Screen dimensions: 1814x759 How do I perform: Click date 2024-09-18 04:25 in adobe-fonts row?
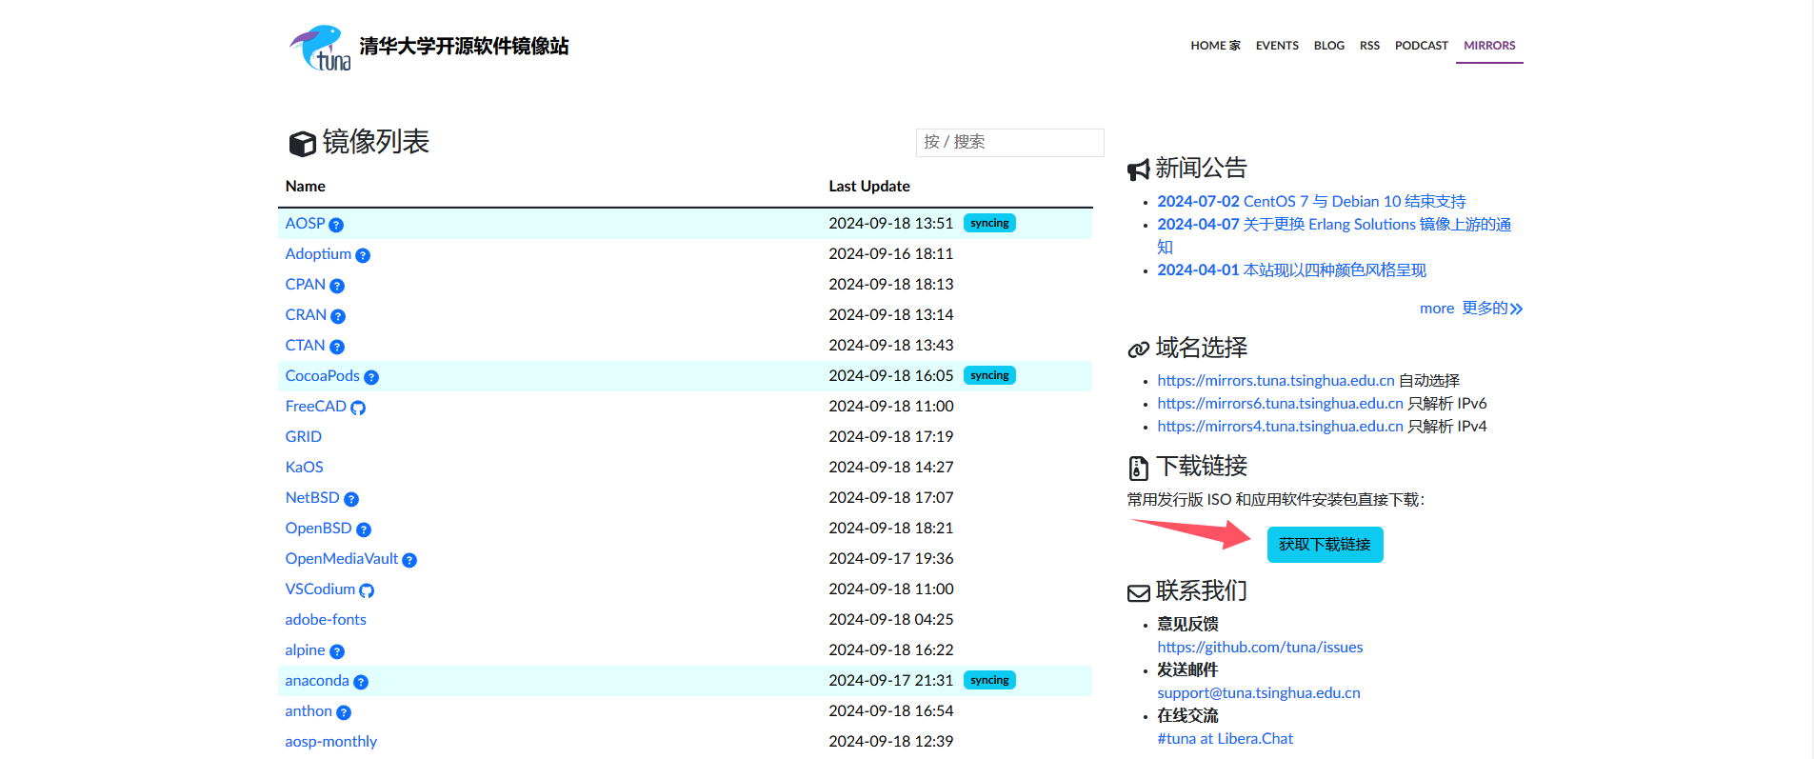point(890,619)
